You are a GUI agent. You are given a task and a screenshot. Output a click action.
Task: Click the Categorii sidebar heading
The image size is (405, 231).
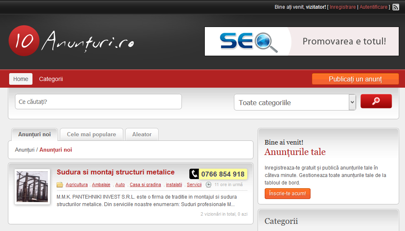281,221
